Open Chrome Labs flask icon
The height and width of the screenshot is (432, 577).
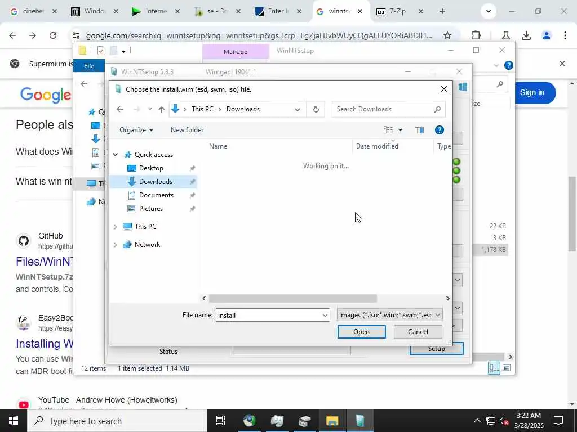coord(505,35)
